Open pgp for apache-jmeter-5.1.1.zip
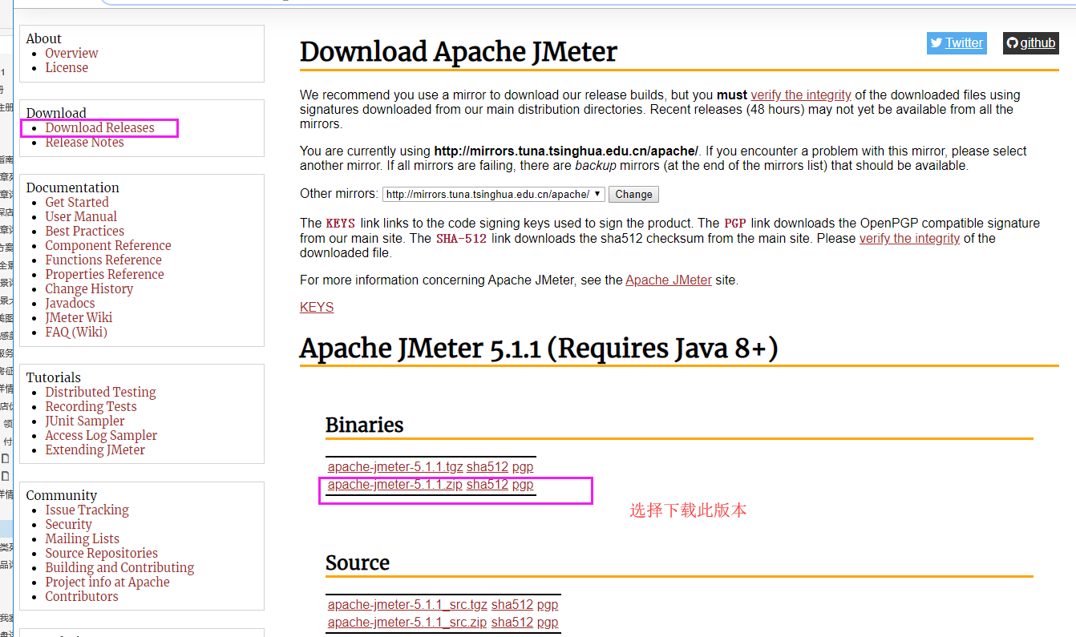Screen dimensions: 1076x637 click(523, 484)
